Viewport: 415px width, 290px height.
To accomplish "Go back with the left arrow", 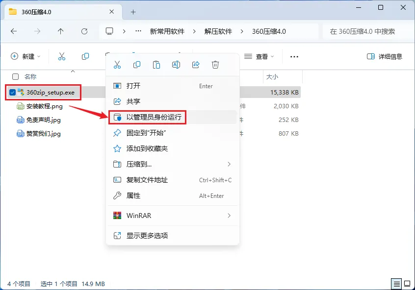I will pos(14,31).
